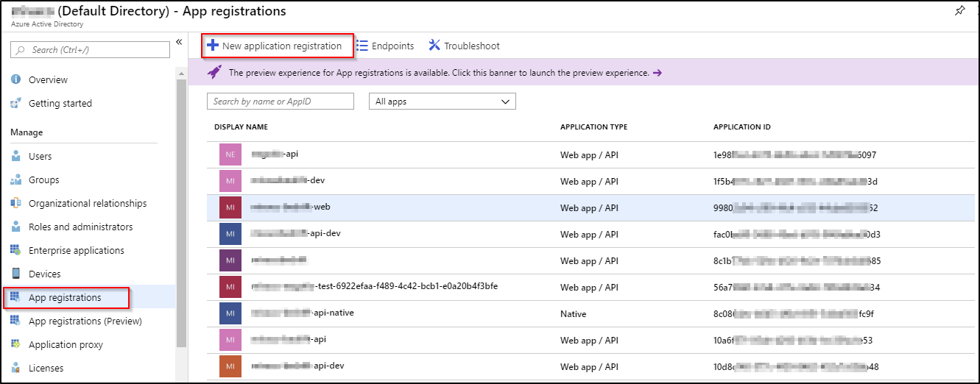Focus the Search (Ctrl+/) sidebar field

coord(90,49)
